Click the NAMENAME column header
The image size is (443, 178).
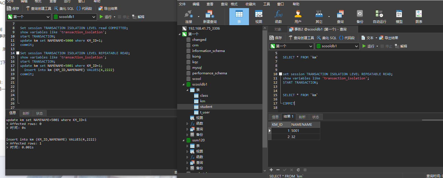[305, 124]
